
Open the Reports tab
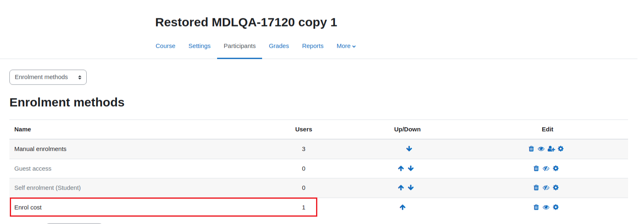tap(313, 46)
